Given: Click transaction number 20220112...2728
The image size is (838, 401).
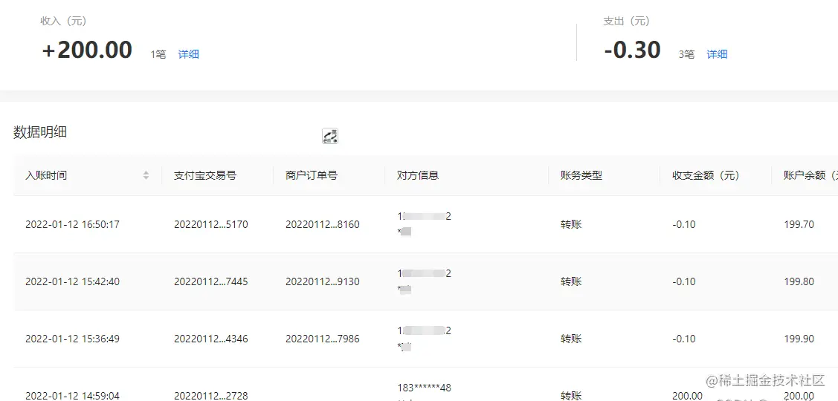Looking at the screenshot, I should pos(210,396).
